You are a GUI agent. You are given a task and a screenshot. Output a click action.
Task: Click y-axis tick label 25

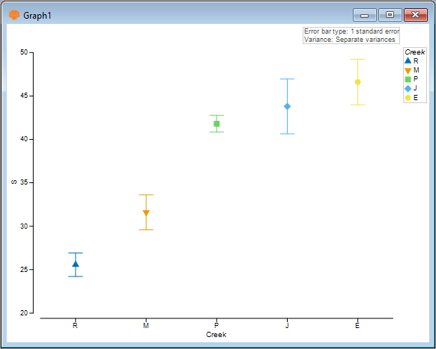(x=24, y=270)
